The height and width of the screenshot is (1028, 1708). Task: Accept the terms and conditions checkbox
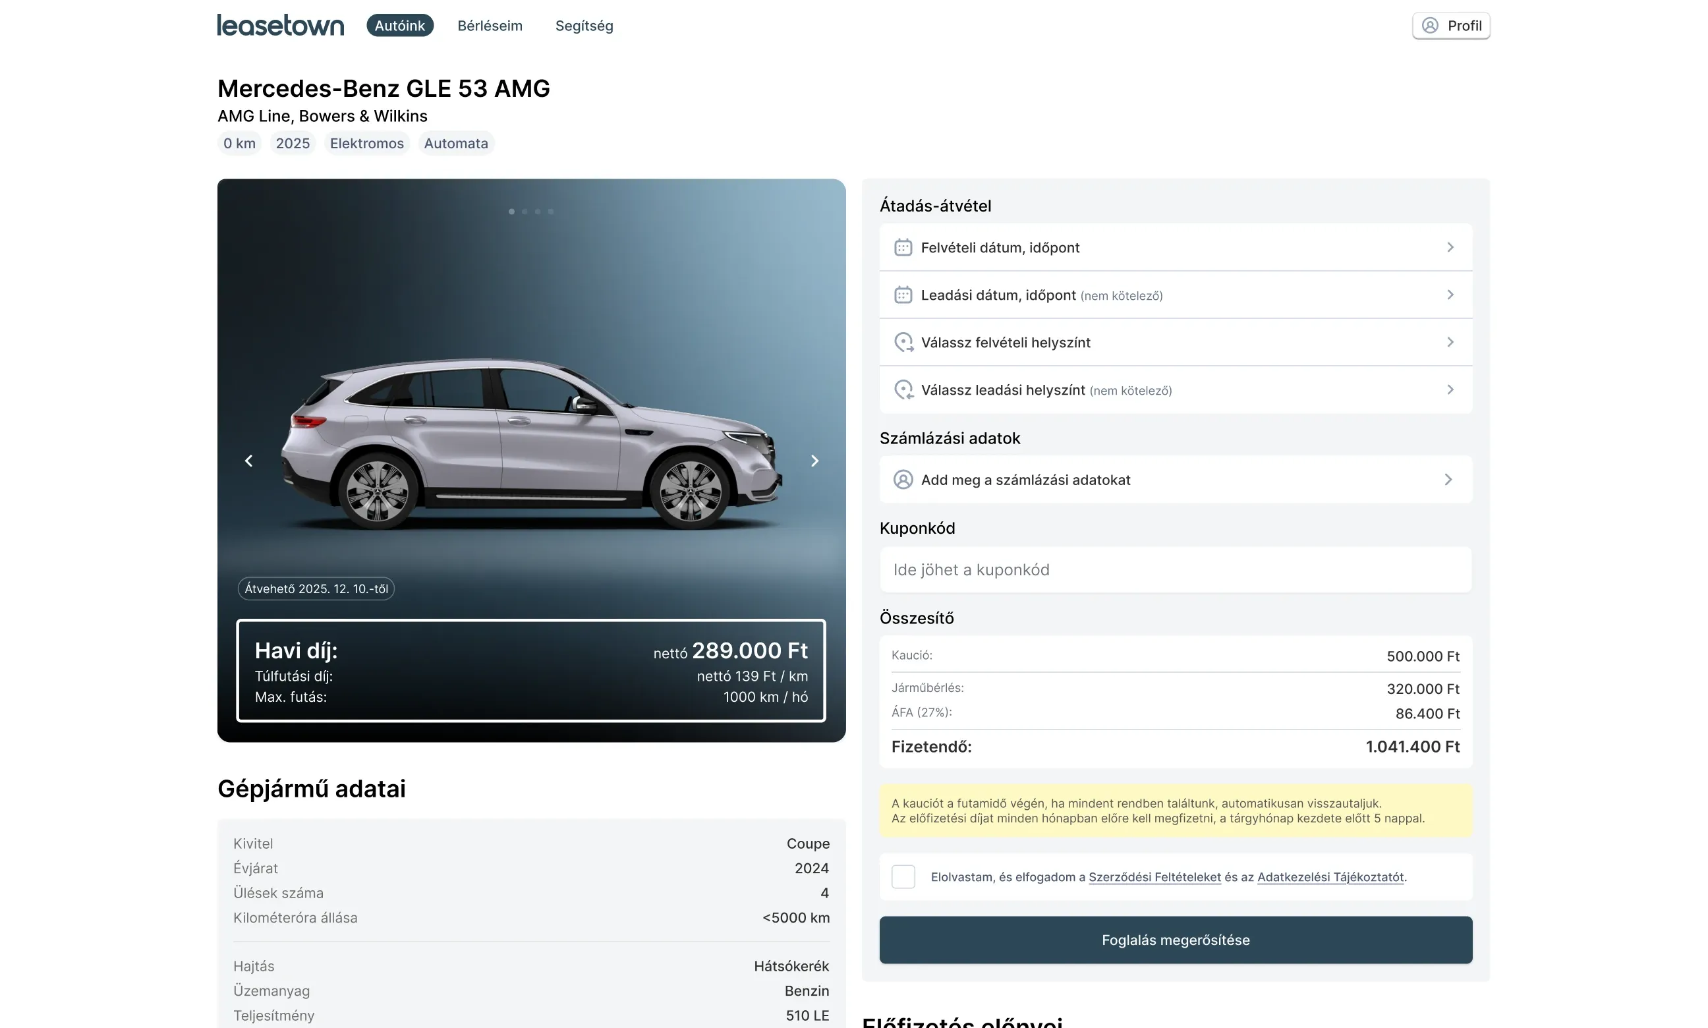point(903,876)
